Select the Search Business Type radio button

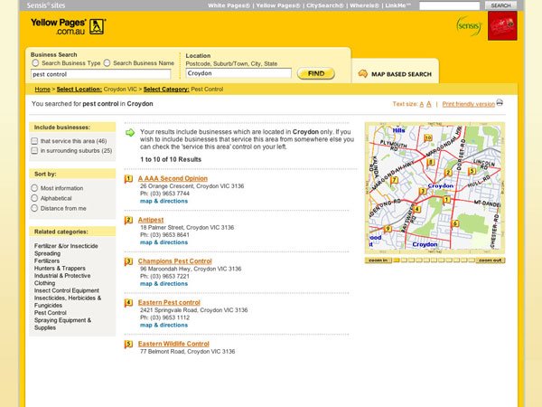35,63
